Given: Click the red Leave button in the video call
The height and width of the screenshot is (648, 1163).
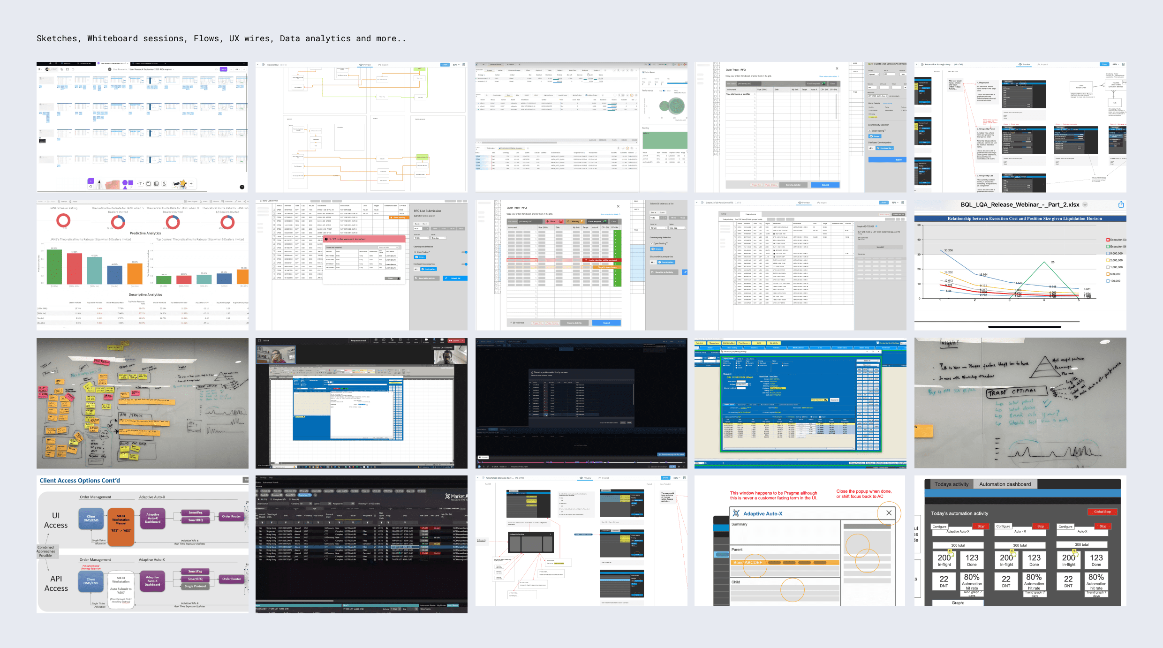Looking at the screenshot, I should pos(457,341).
